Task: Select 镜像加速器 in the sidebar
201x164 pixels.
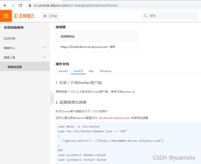Action: pyautogui.click(x=15, y=67)
